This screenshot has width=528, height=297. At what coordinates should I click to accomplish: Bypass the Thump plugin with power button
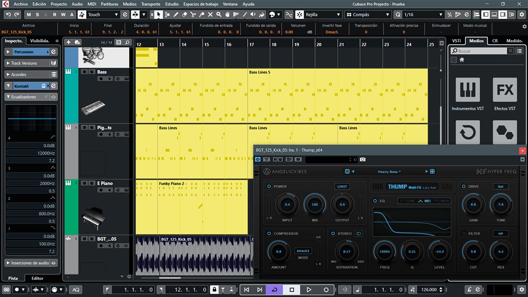[x=258, y=159]
